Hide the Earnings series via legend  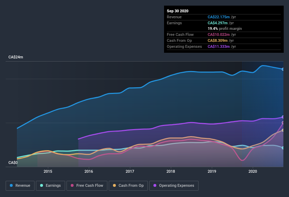(50, 185)
